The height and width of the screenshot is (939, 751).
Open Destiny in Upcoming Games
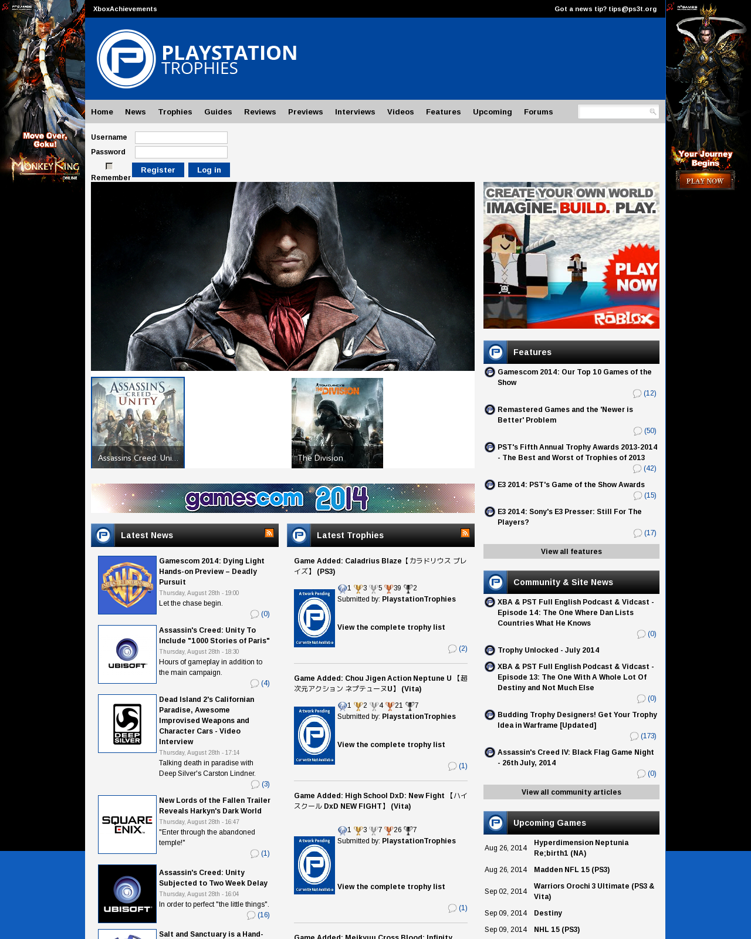548,913
